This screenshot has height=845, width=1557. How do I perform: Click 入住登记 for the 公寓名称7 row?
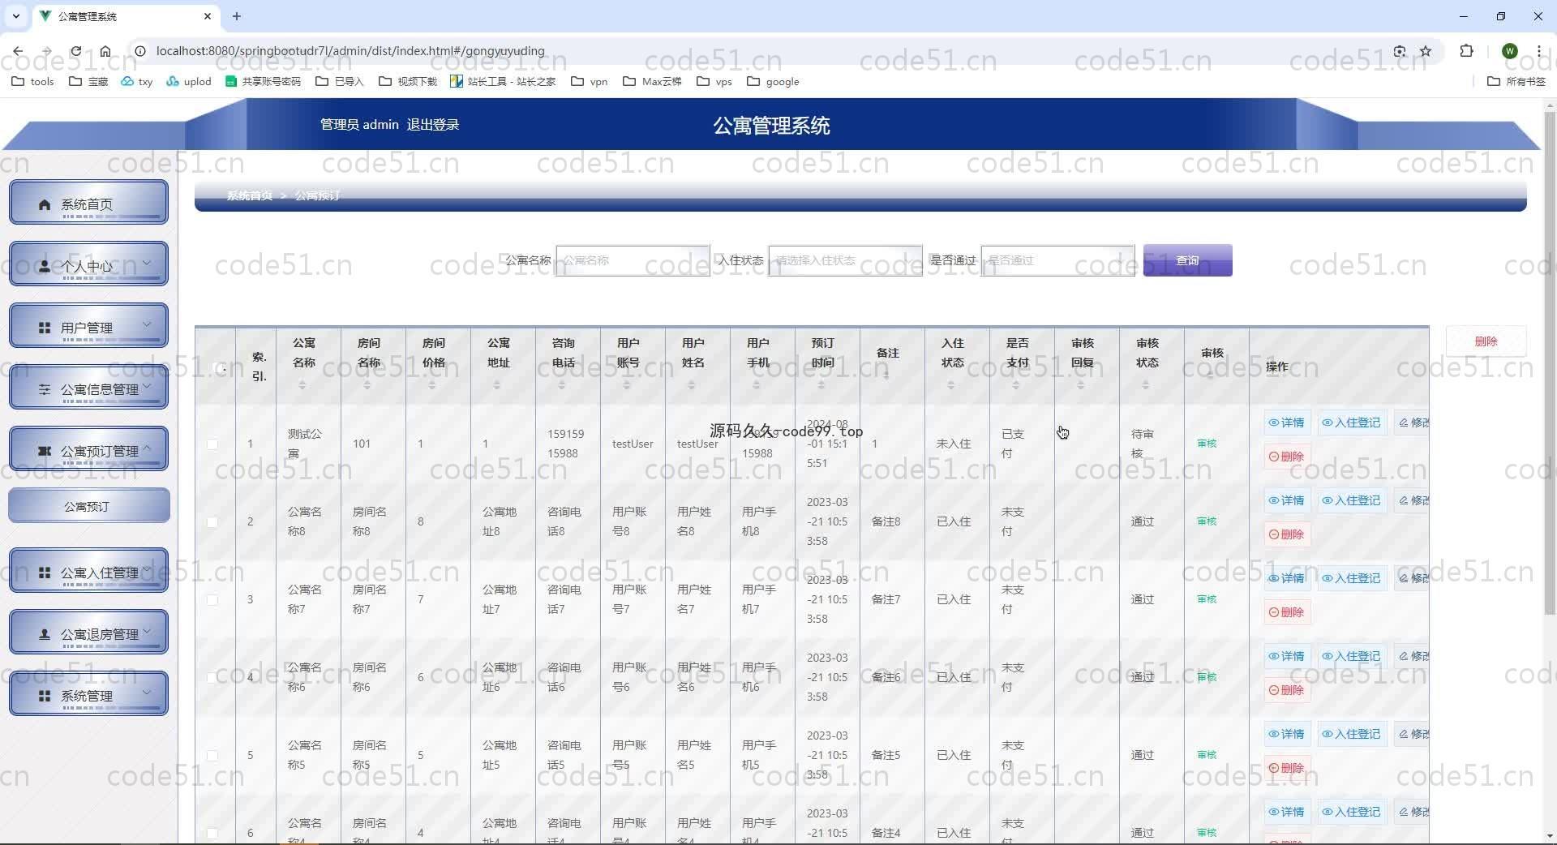click(x=1352, y=578)
